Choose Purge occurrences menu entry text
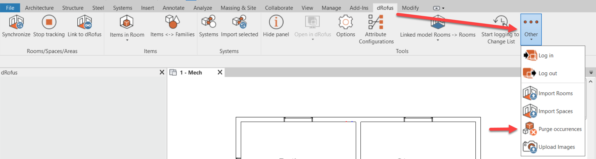The width and height of the screenshot is (596, 159). point(560,129)
